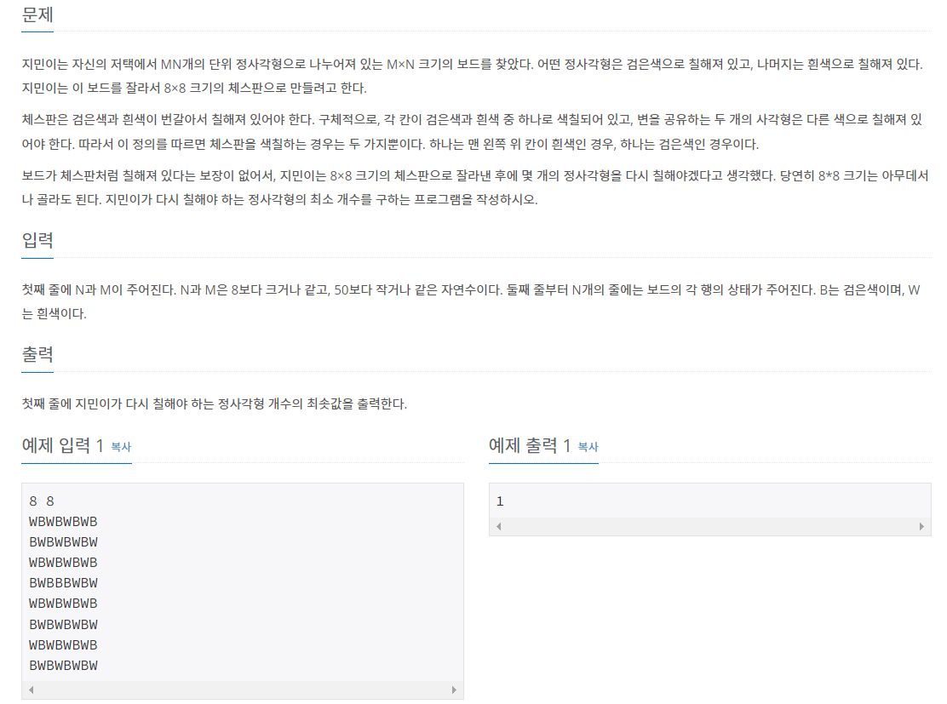Click the example output horizontal scrollbar track
The height and width of the screenshot is (704, 947).
click(x=709, y=526)
